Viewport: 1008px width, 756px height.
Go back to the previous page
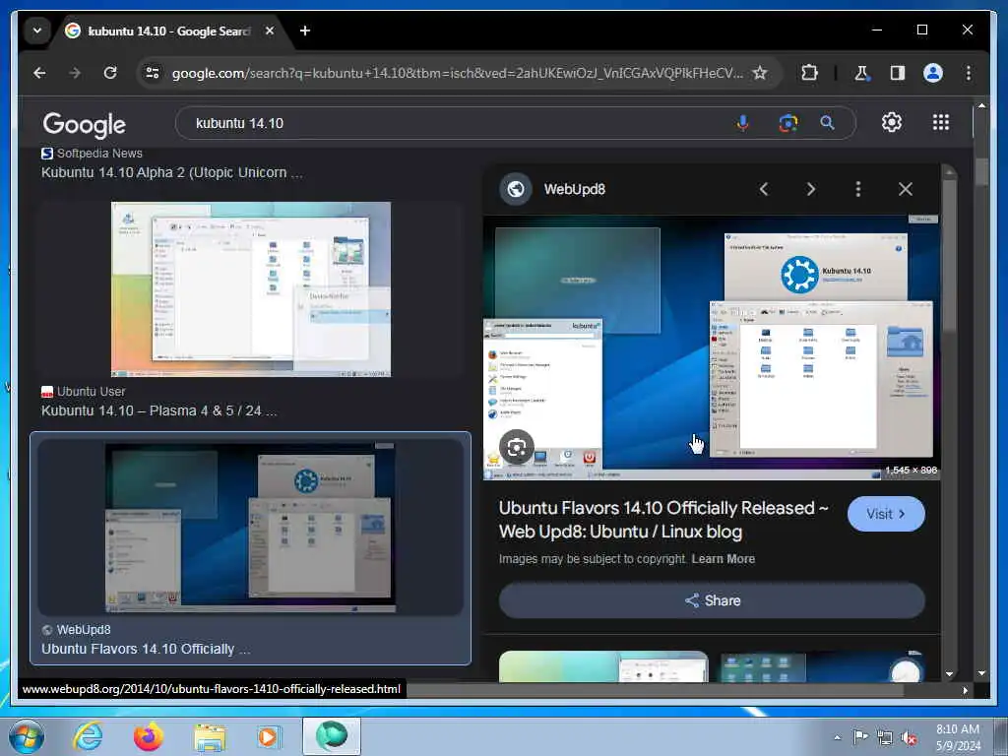(x=39, y=73)
